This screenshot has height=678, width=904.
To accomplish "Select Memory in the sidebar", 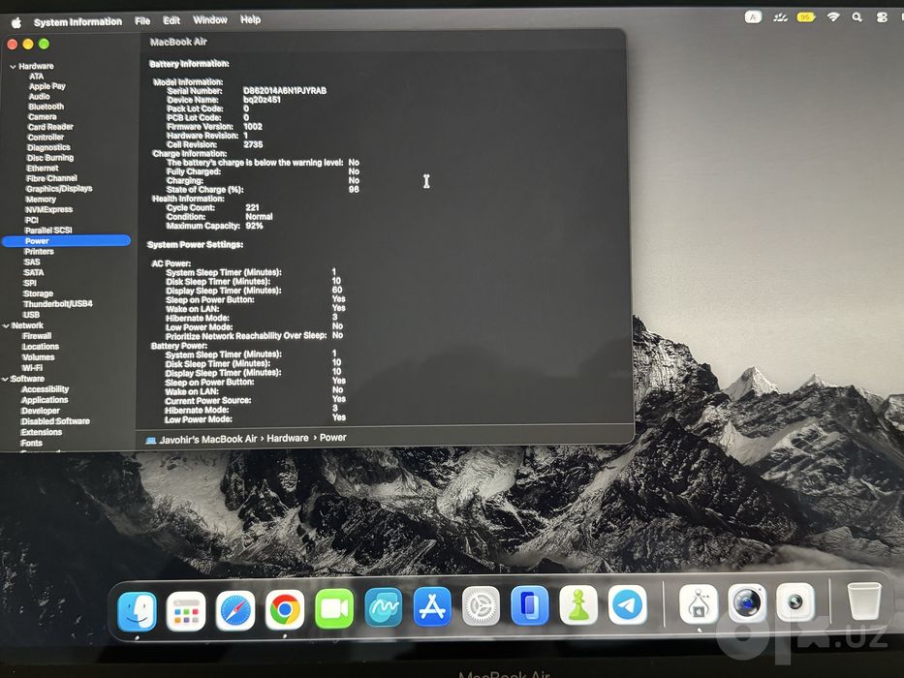I will (41, 200).
